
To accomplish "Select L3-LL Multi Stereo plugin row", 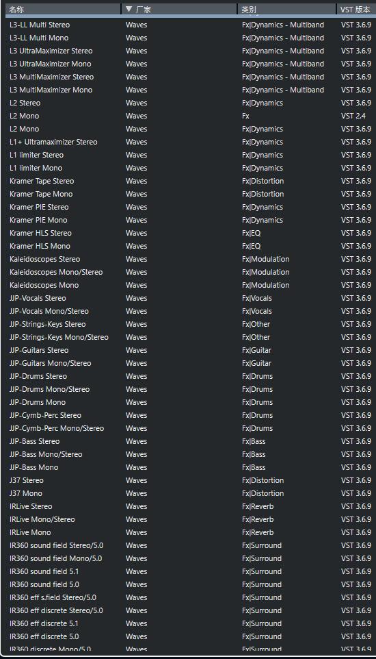I will coord(189,25).
